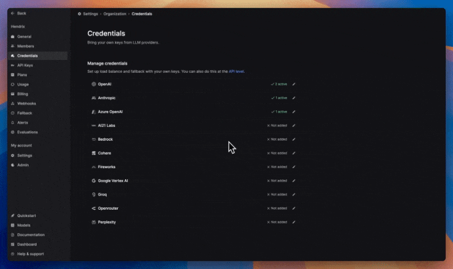Click the Settings gear in breadcrumb

(x=80, y=14)
